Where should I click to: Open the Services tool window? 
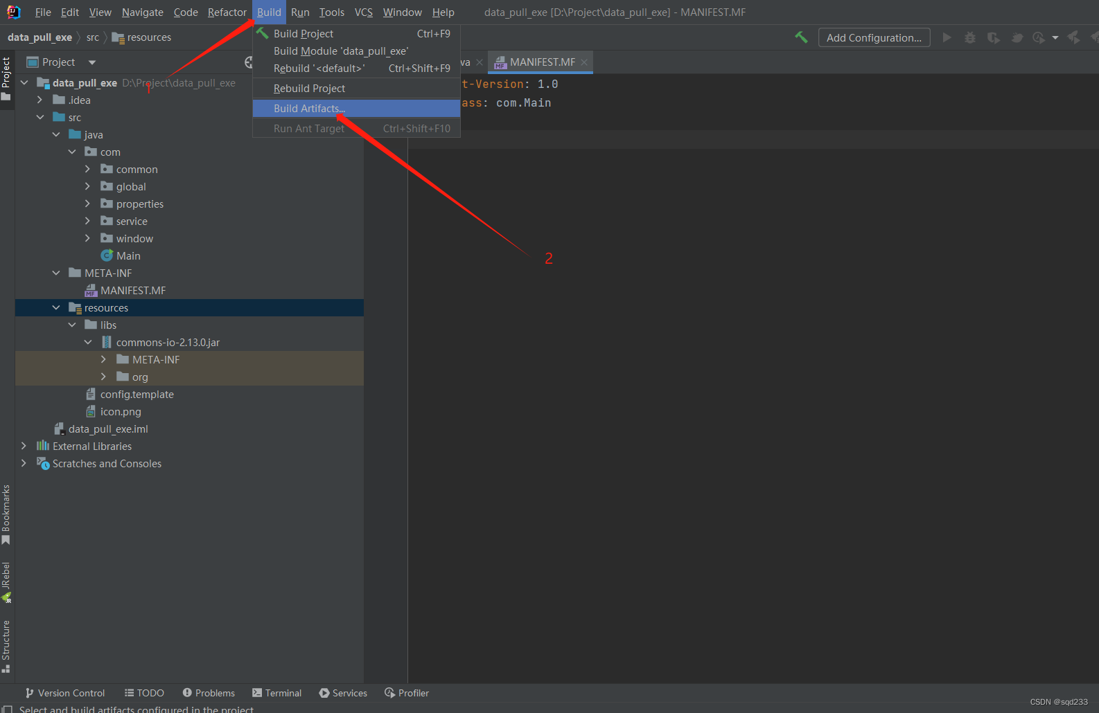343,693
